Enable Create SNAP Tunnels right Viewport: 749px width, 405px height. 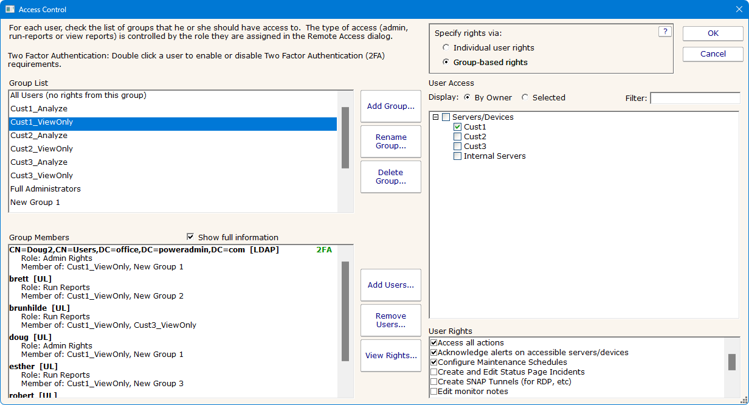(x=434, y=381)
